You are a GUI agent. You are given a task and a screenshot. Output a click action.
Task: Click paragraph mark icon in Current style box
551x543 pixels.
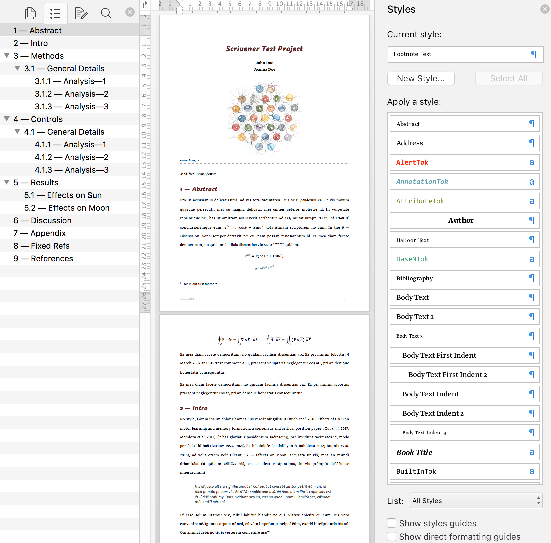[533, 54]
